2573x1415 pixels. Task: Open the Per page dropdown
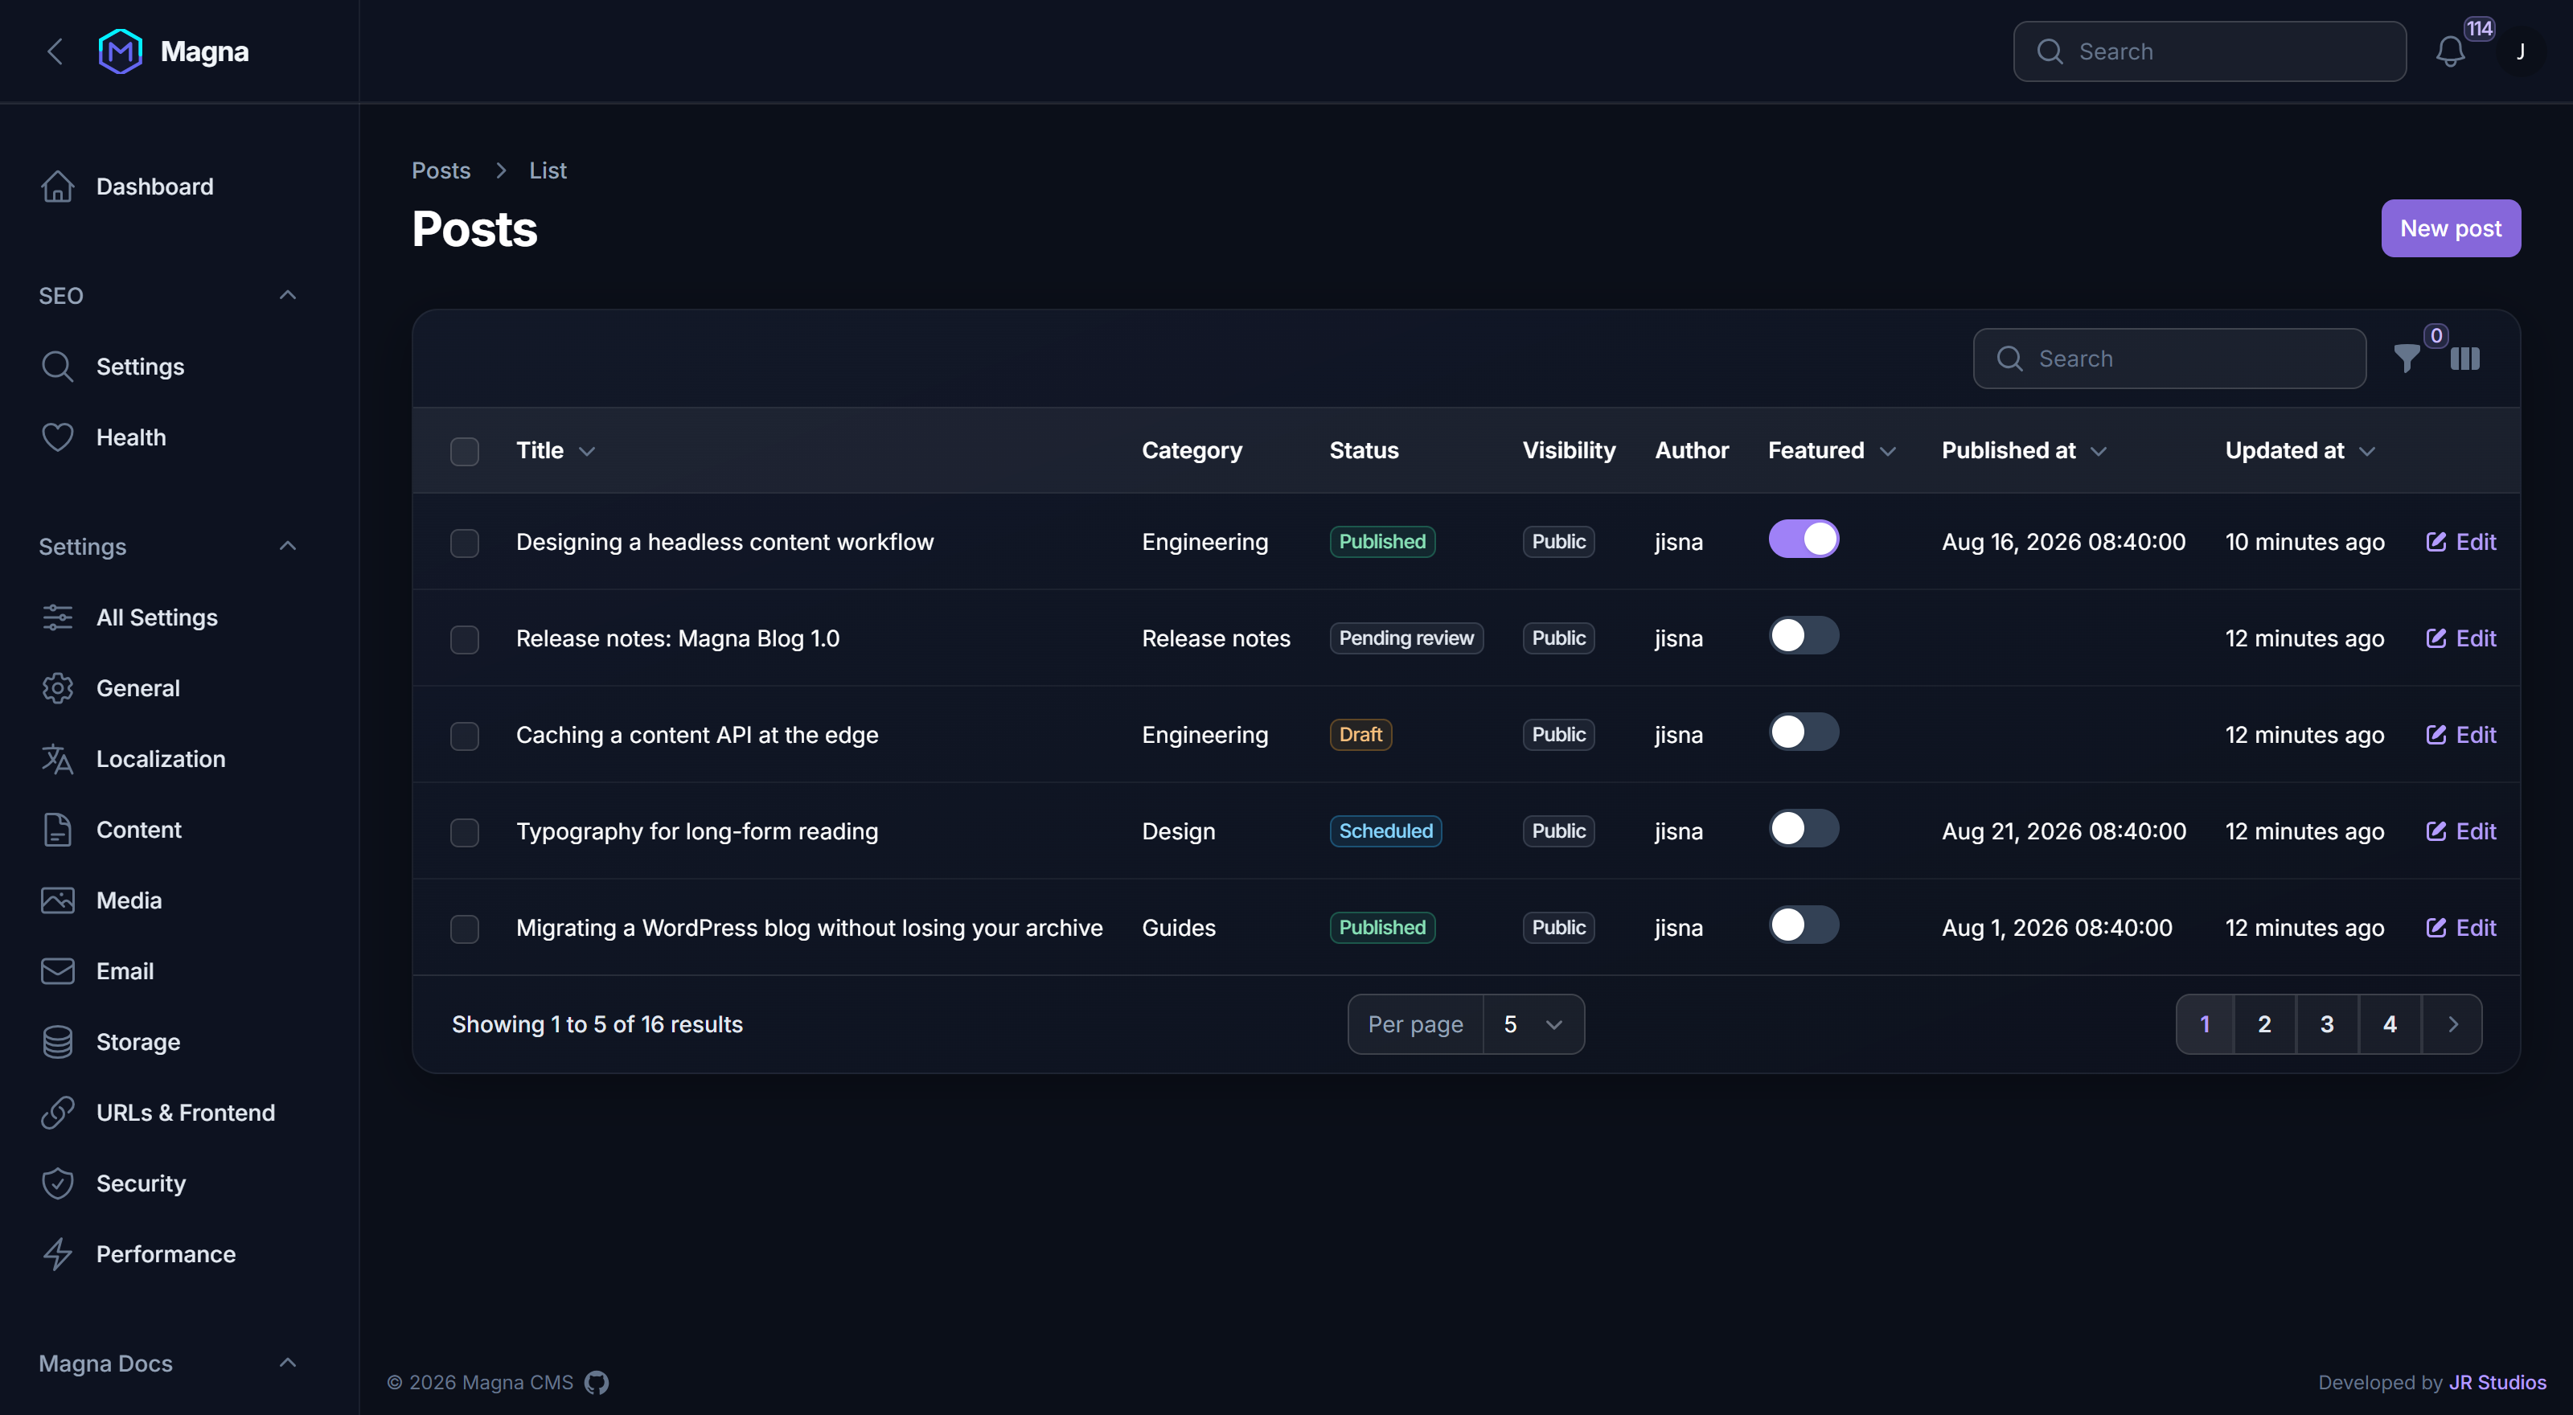coord(1533,1024)
